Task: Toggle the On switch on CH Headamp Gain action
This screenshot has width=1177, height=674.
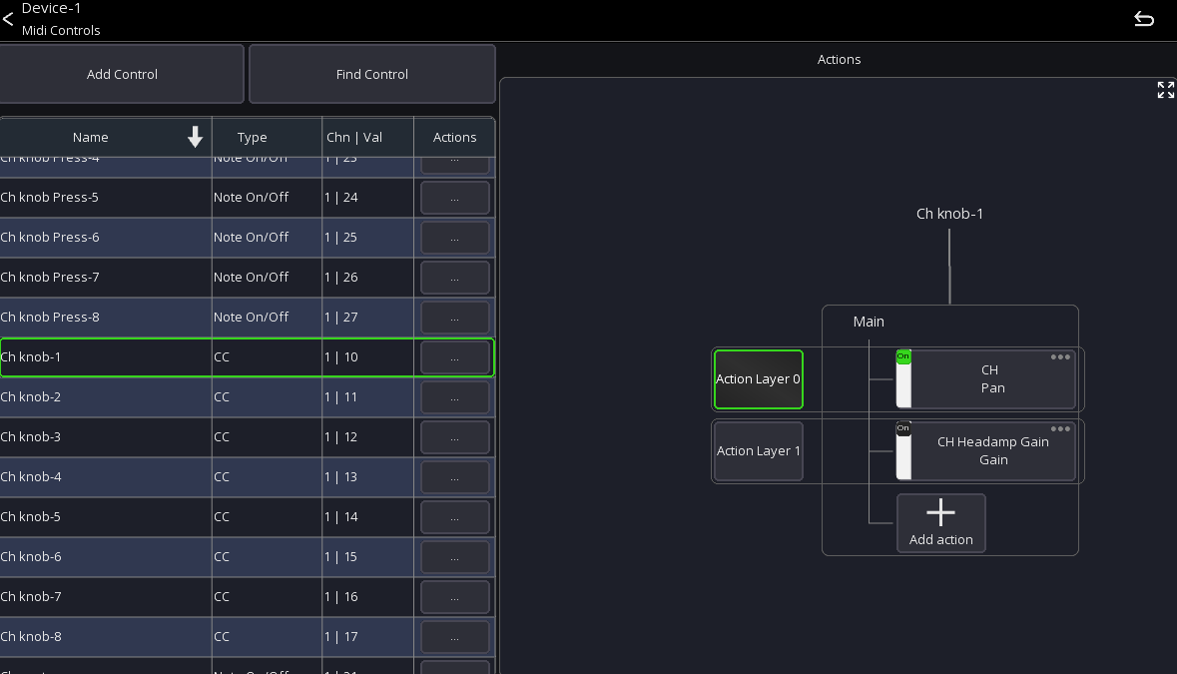Action: coord(903,426)
